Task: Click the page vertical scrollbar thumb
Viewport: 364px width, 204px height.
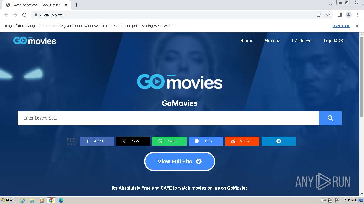Action: point(362,76)
